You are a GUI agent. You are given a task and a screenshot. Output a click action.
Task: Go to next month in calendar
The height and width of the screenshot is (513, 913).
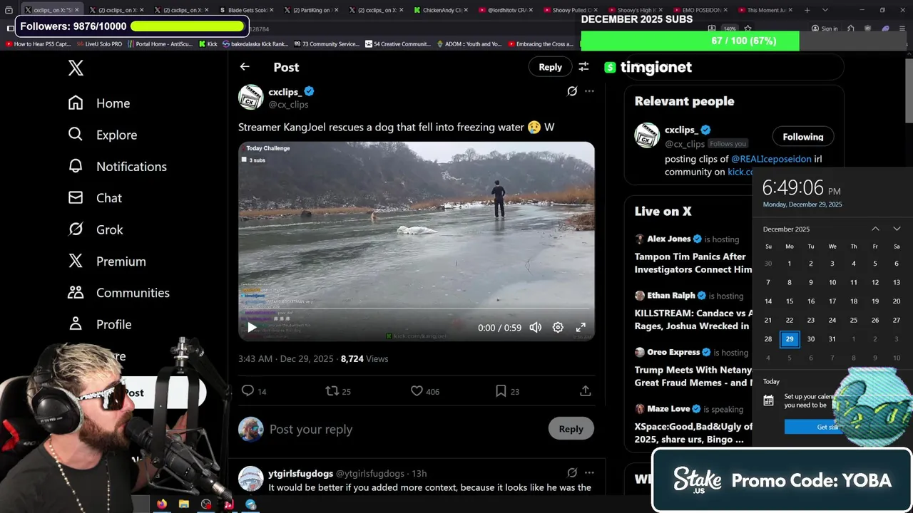pyautogui.click(x=897, y=229)
